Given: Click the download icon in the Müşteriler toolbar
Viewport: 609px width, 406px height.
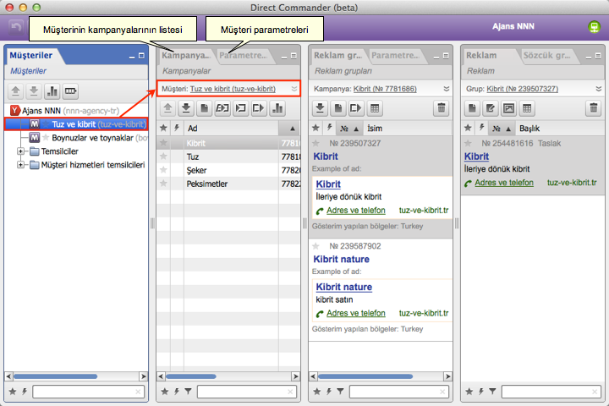Looking at the screenshot, I should [x=34, y=91].
